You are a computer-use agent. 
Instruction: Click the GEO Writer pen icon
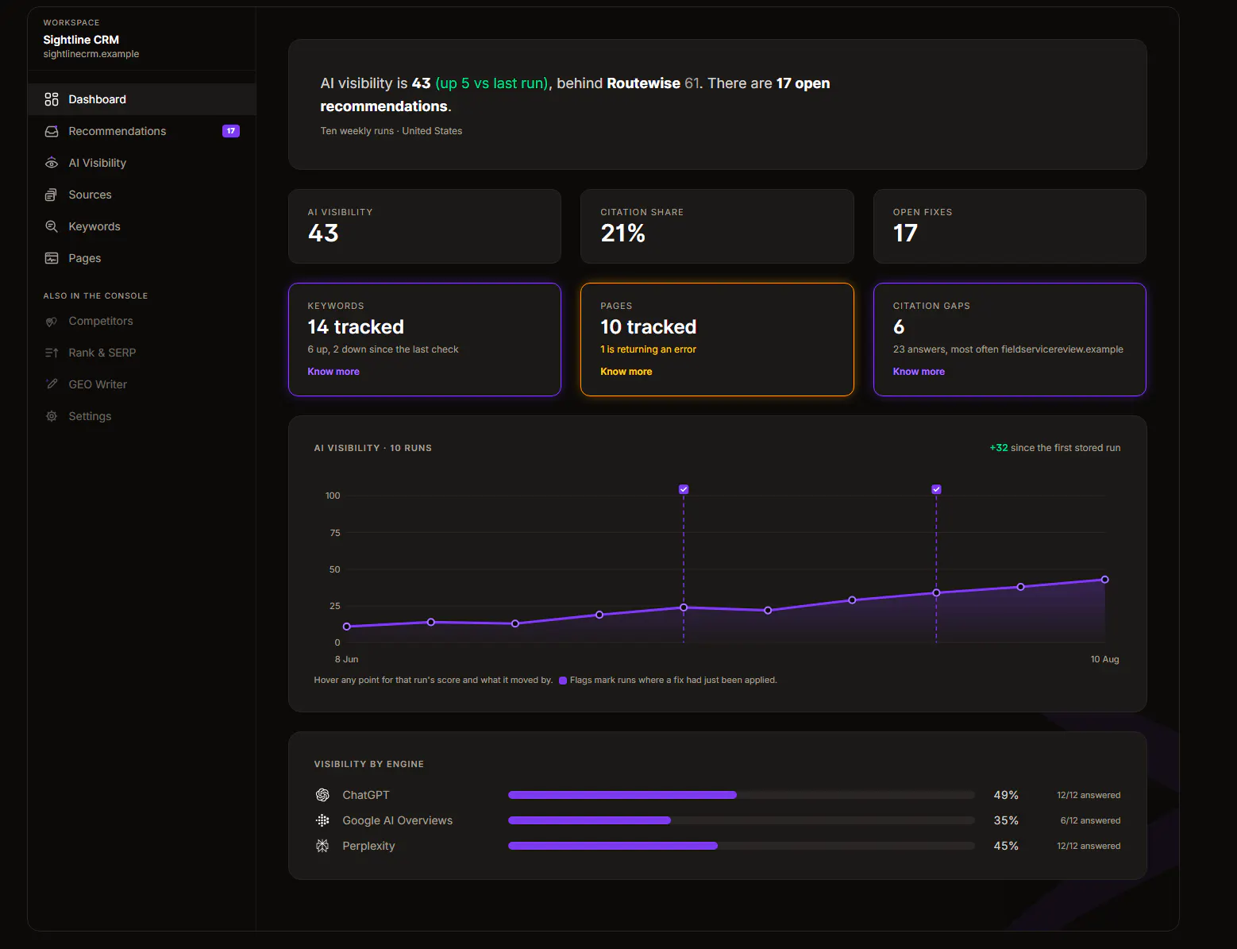52,384
